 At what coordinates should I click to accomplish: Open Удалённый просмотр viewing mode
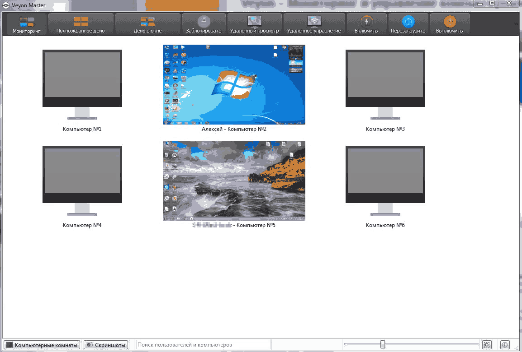click(254, 24)
